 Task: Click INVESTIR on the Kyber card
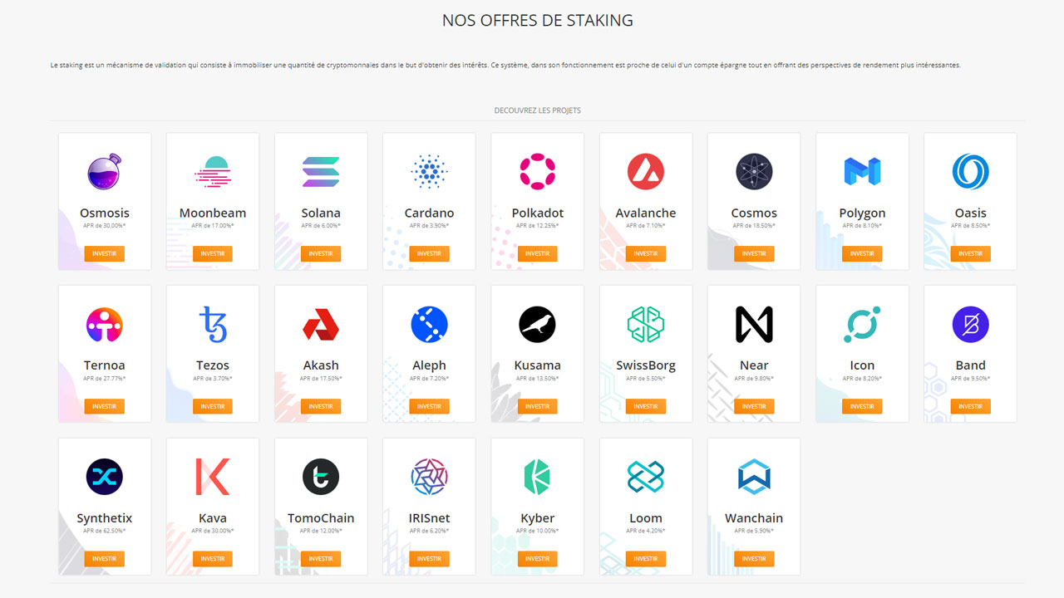point(537,558)
